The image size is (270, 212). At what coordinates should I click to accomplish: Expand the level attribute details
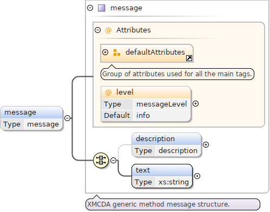click(x=195, y=104)
